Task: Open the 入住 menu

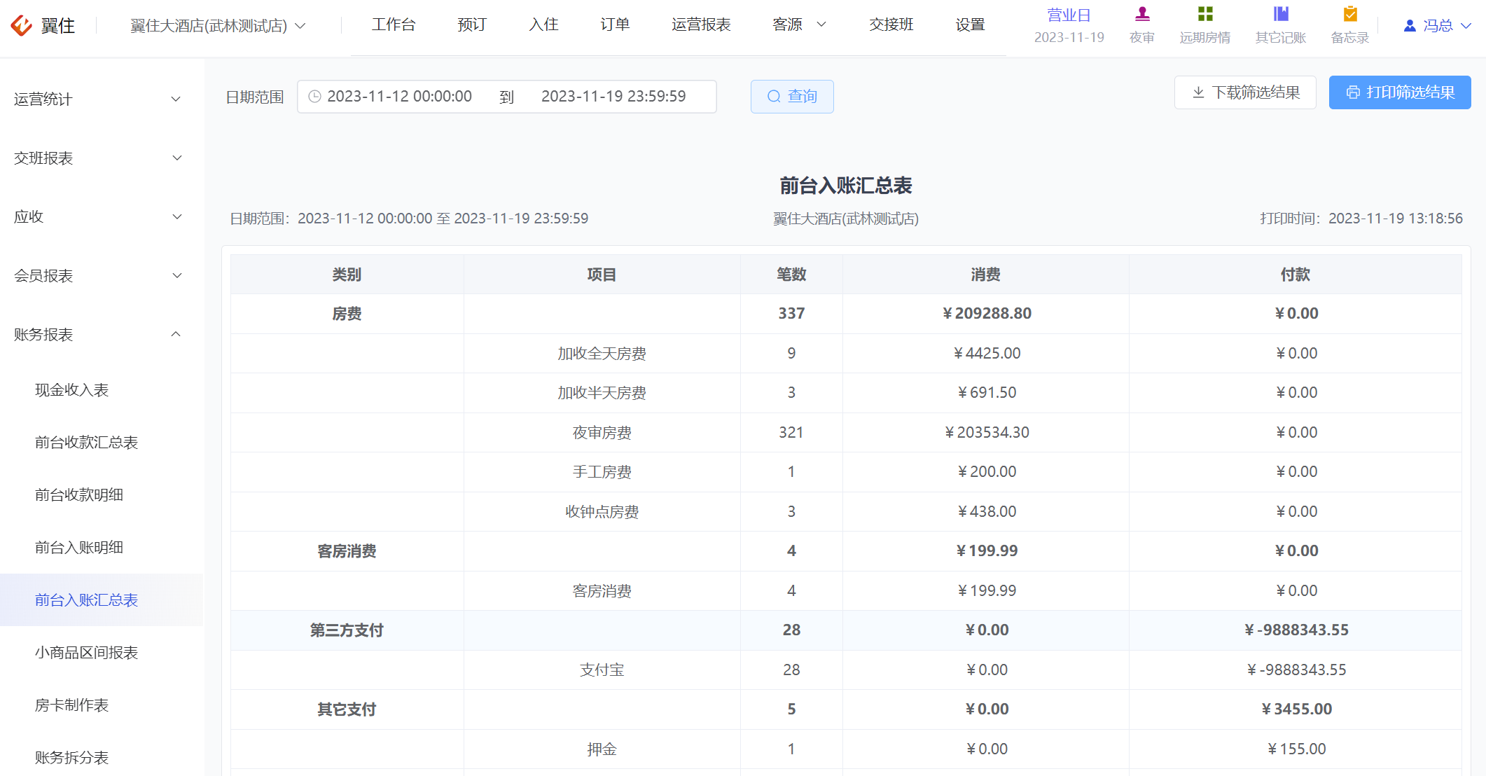Action: [x=543, y=25]
